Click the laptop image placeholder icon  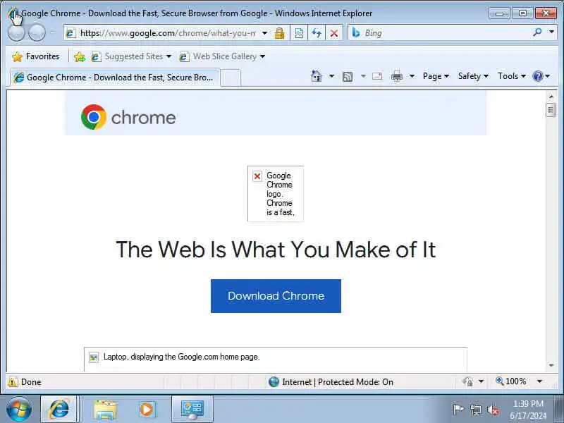tap(94, 357)
